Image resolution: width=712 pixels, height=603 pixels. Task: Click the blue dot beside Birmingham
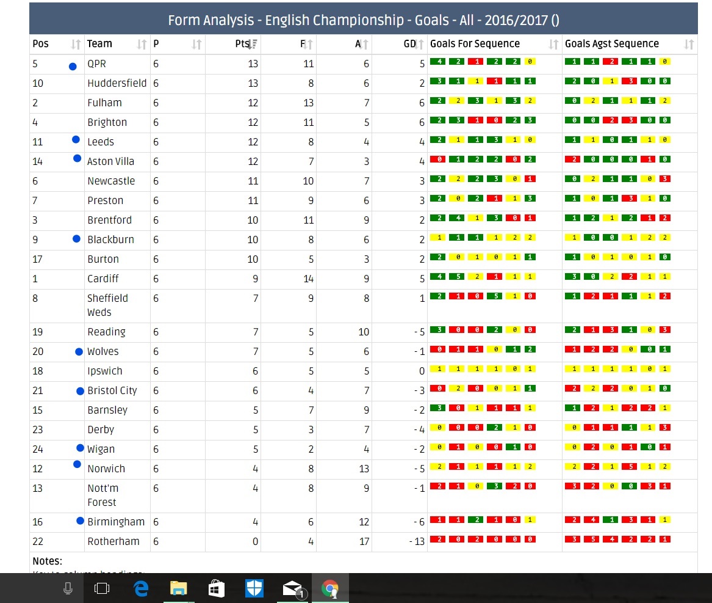pyautogui.click(x=80, y=521)
